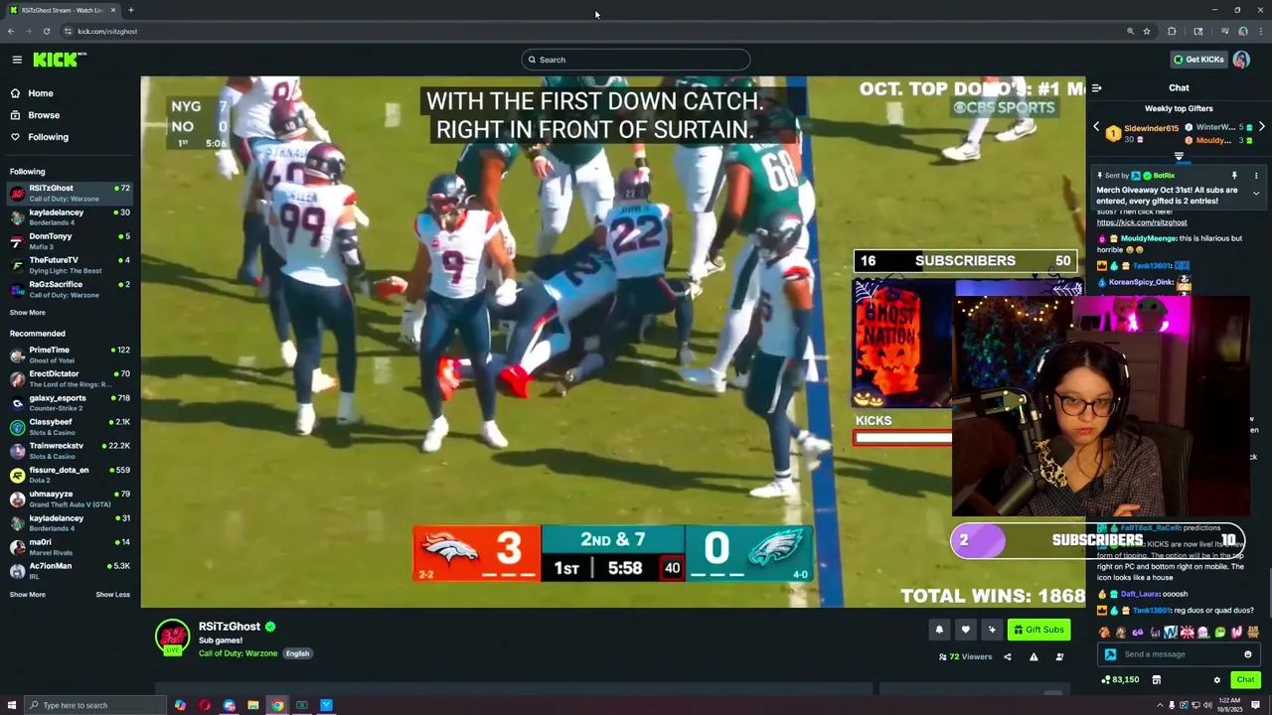The width and height of the screenshot is (1272, 715).
Task: Show next weekly top gifters
Action: pos(1261,127)
